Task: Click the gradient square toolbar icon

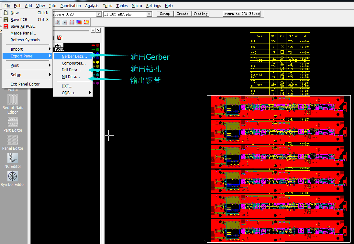Action: tap(79, 22)
